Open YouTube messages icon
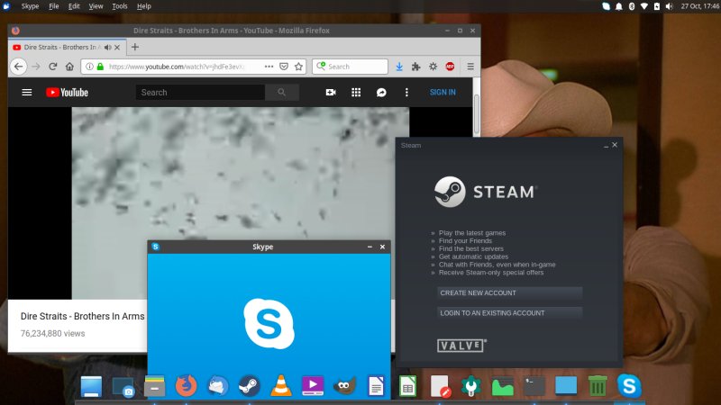This screenshot has width=721, height=405. (x=381, y=93)
